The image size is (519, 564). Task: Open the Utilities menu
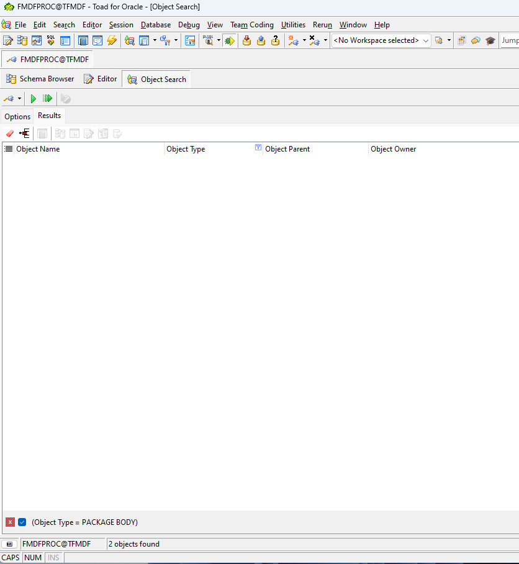pyautogui.click(x=293, y=25)
